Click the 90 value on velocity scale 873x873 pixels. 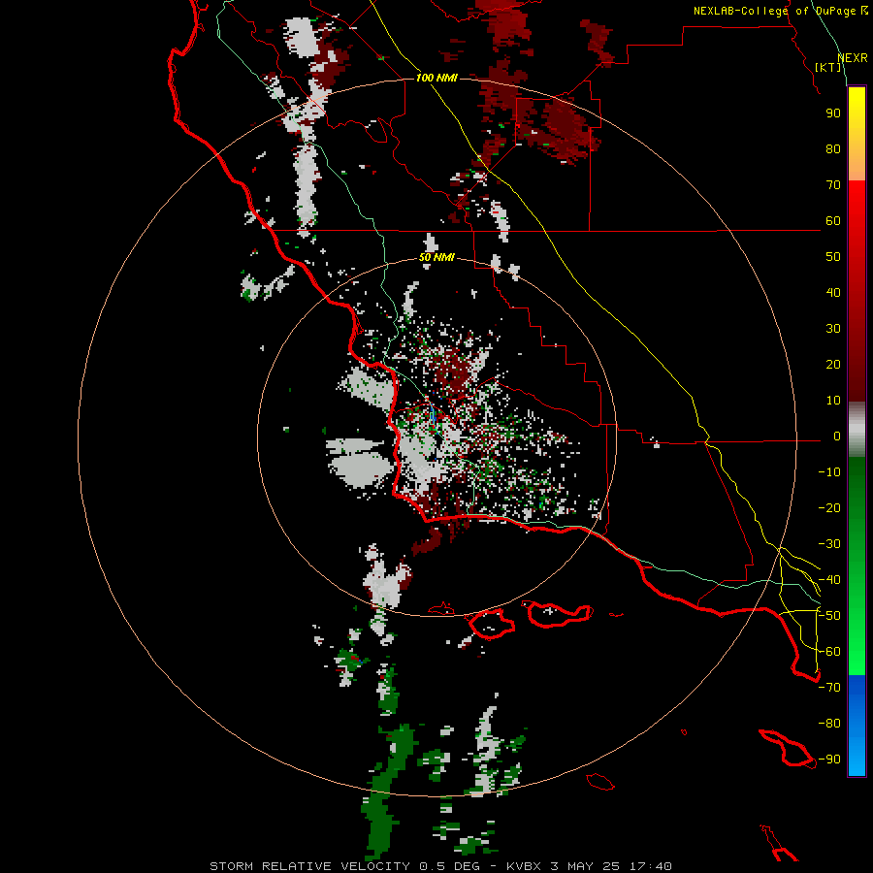(x=833, y=113)
